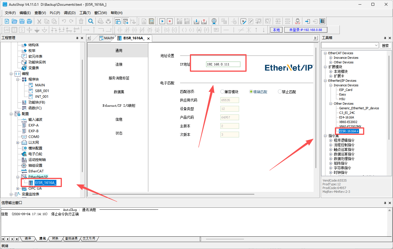
Task: Collapse the 编程 tree node
Action: click(x=11, y=74)
